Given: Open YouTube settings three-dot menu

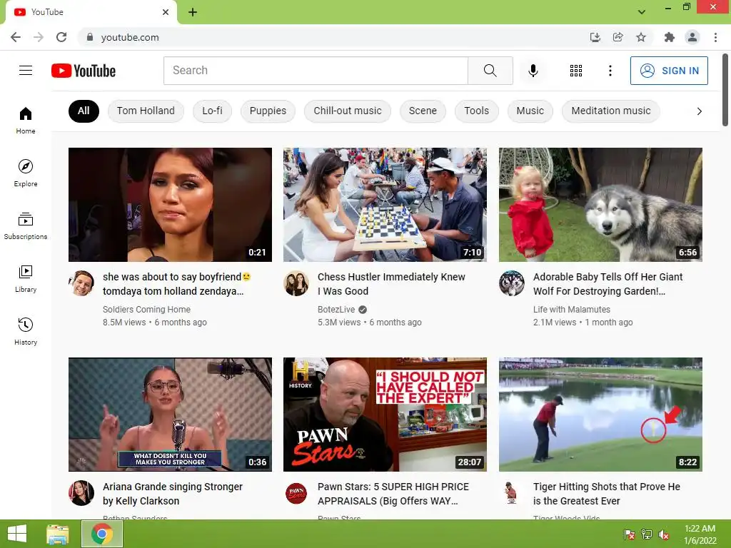Looking at the screenshot, I should [x=610, y=71].
